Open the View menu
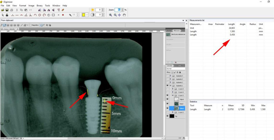 tap(15, 5)
